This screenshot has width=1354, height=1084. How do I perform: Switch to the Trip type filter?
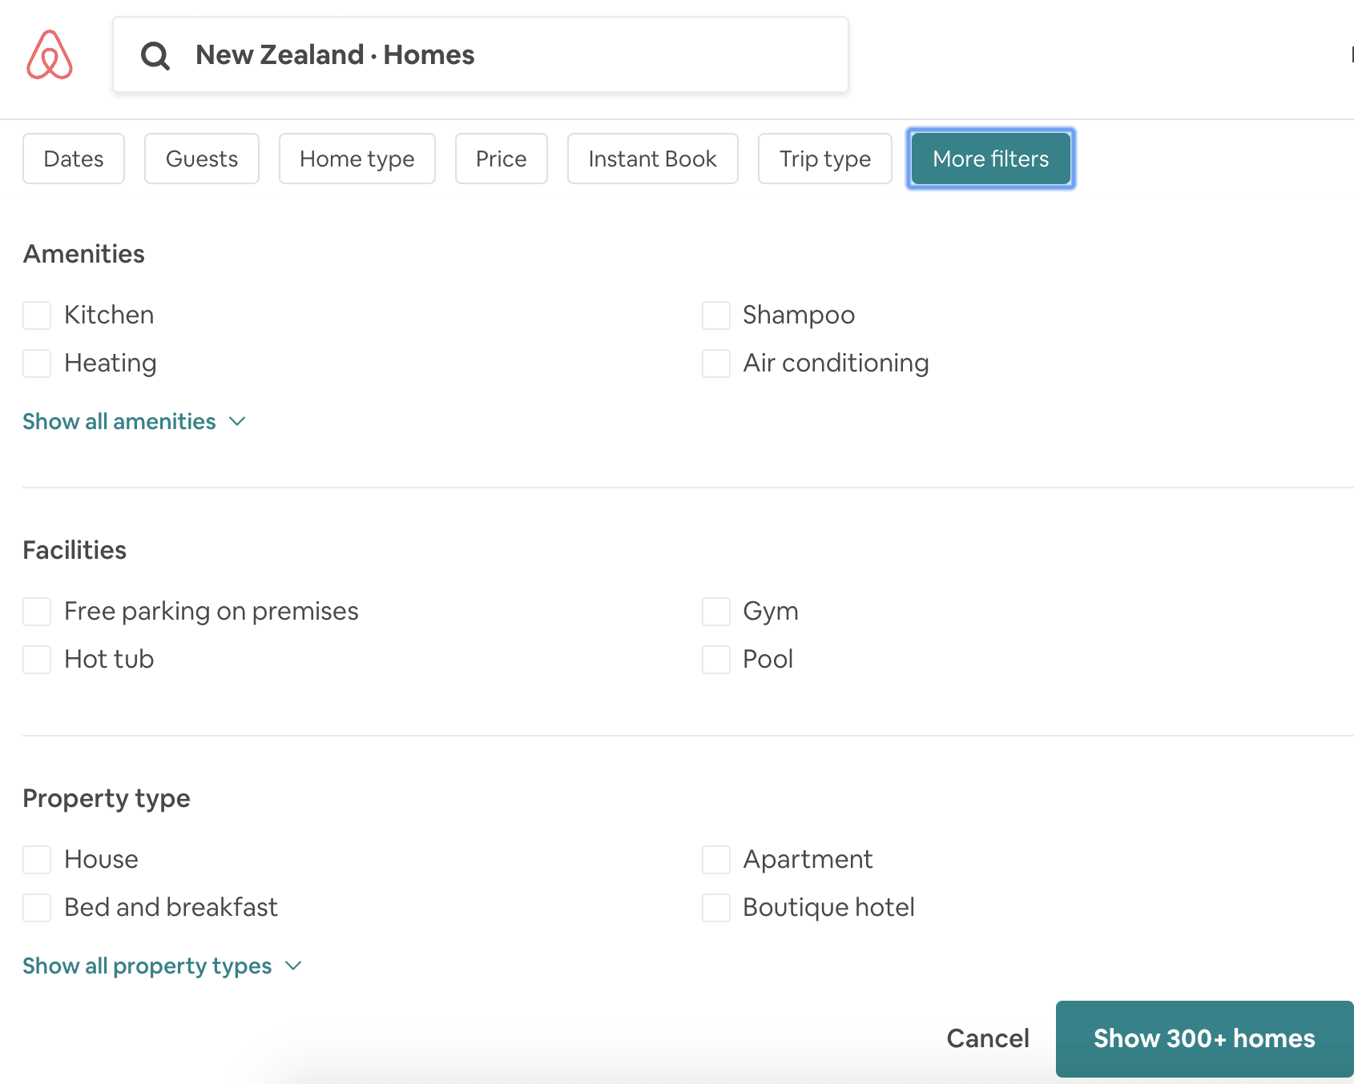pyautogui.click(x=824, y=159)
